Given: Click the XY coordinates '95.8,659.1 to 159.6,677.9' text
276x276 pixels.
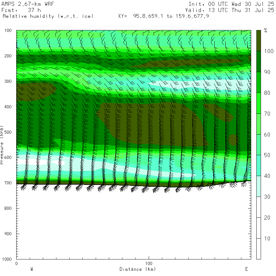Looking at the screenshot, I should 171,16.
